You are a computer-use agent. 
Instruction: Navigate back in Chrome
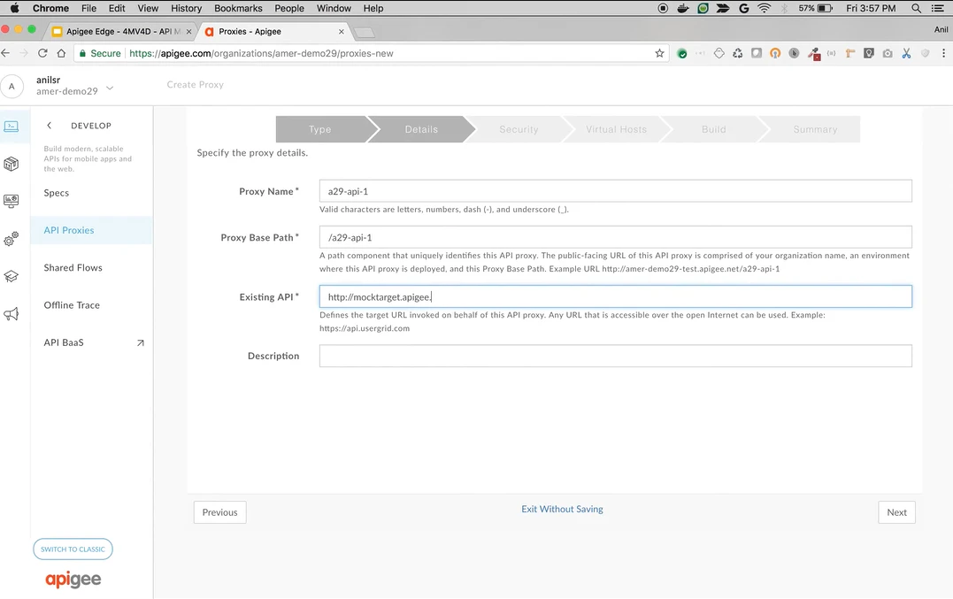5,53
